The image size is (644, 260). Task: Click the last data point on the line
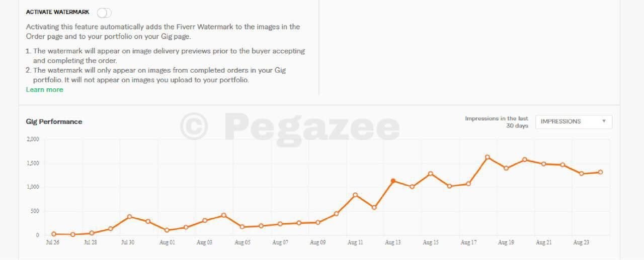[x=600, y=172]
